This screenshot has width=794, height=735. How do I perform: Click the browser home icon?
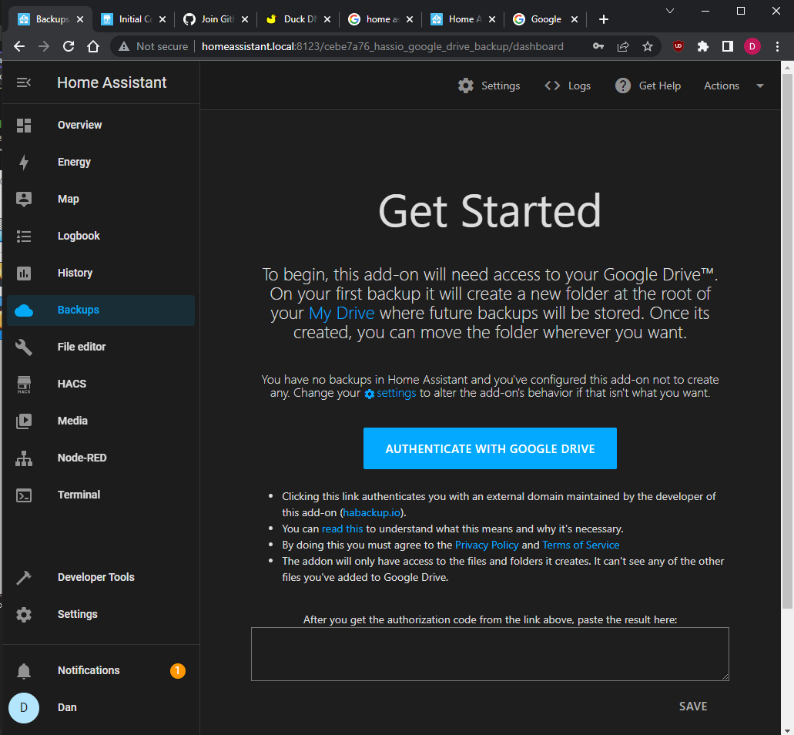93,46
